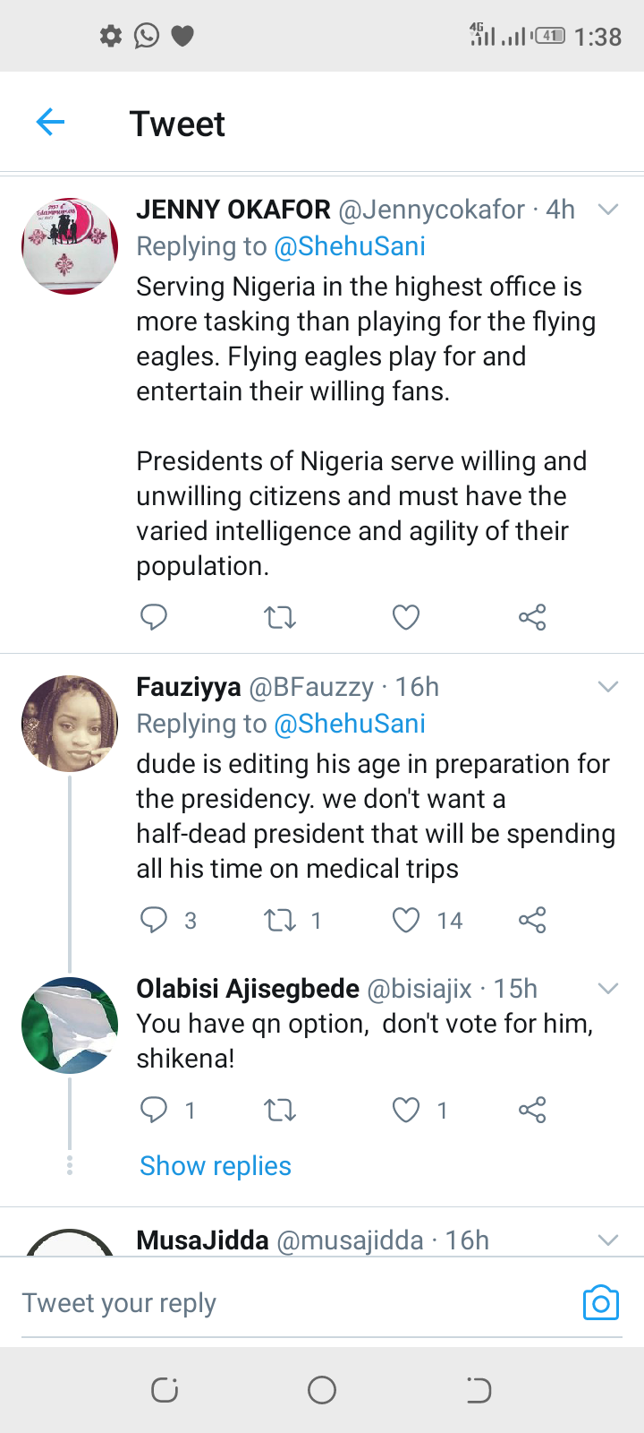Share Fauziyya's tweet
Viewport: 644px width, 1433px height.
(x=532, y=920)
